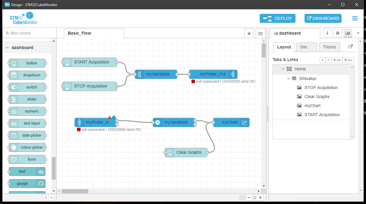366x204 pixels.
Task: Select STOP Acquisition in layout tree
Action: tap(321, 88)
